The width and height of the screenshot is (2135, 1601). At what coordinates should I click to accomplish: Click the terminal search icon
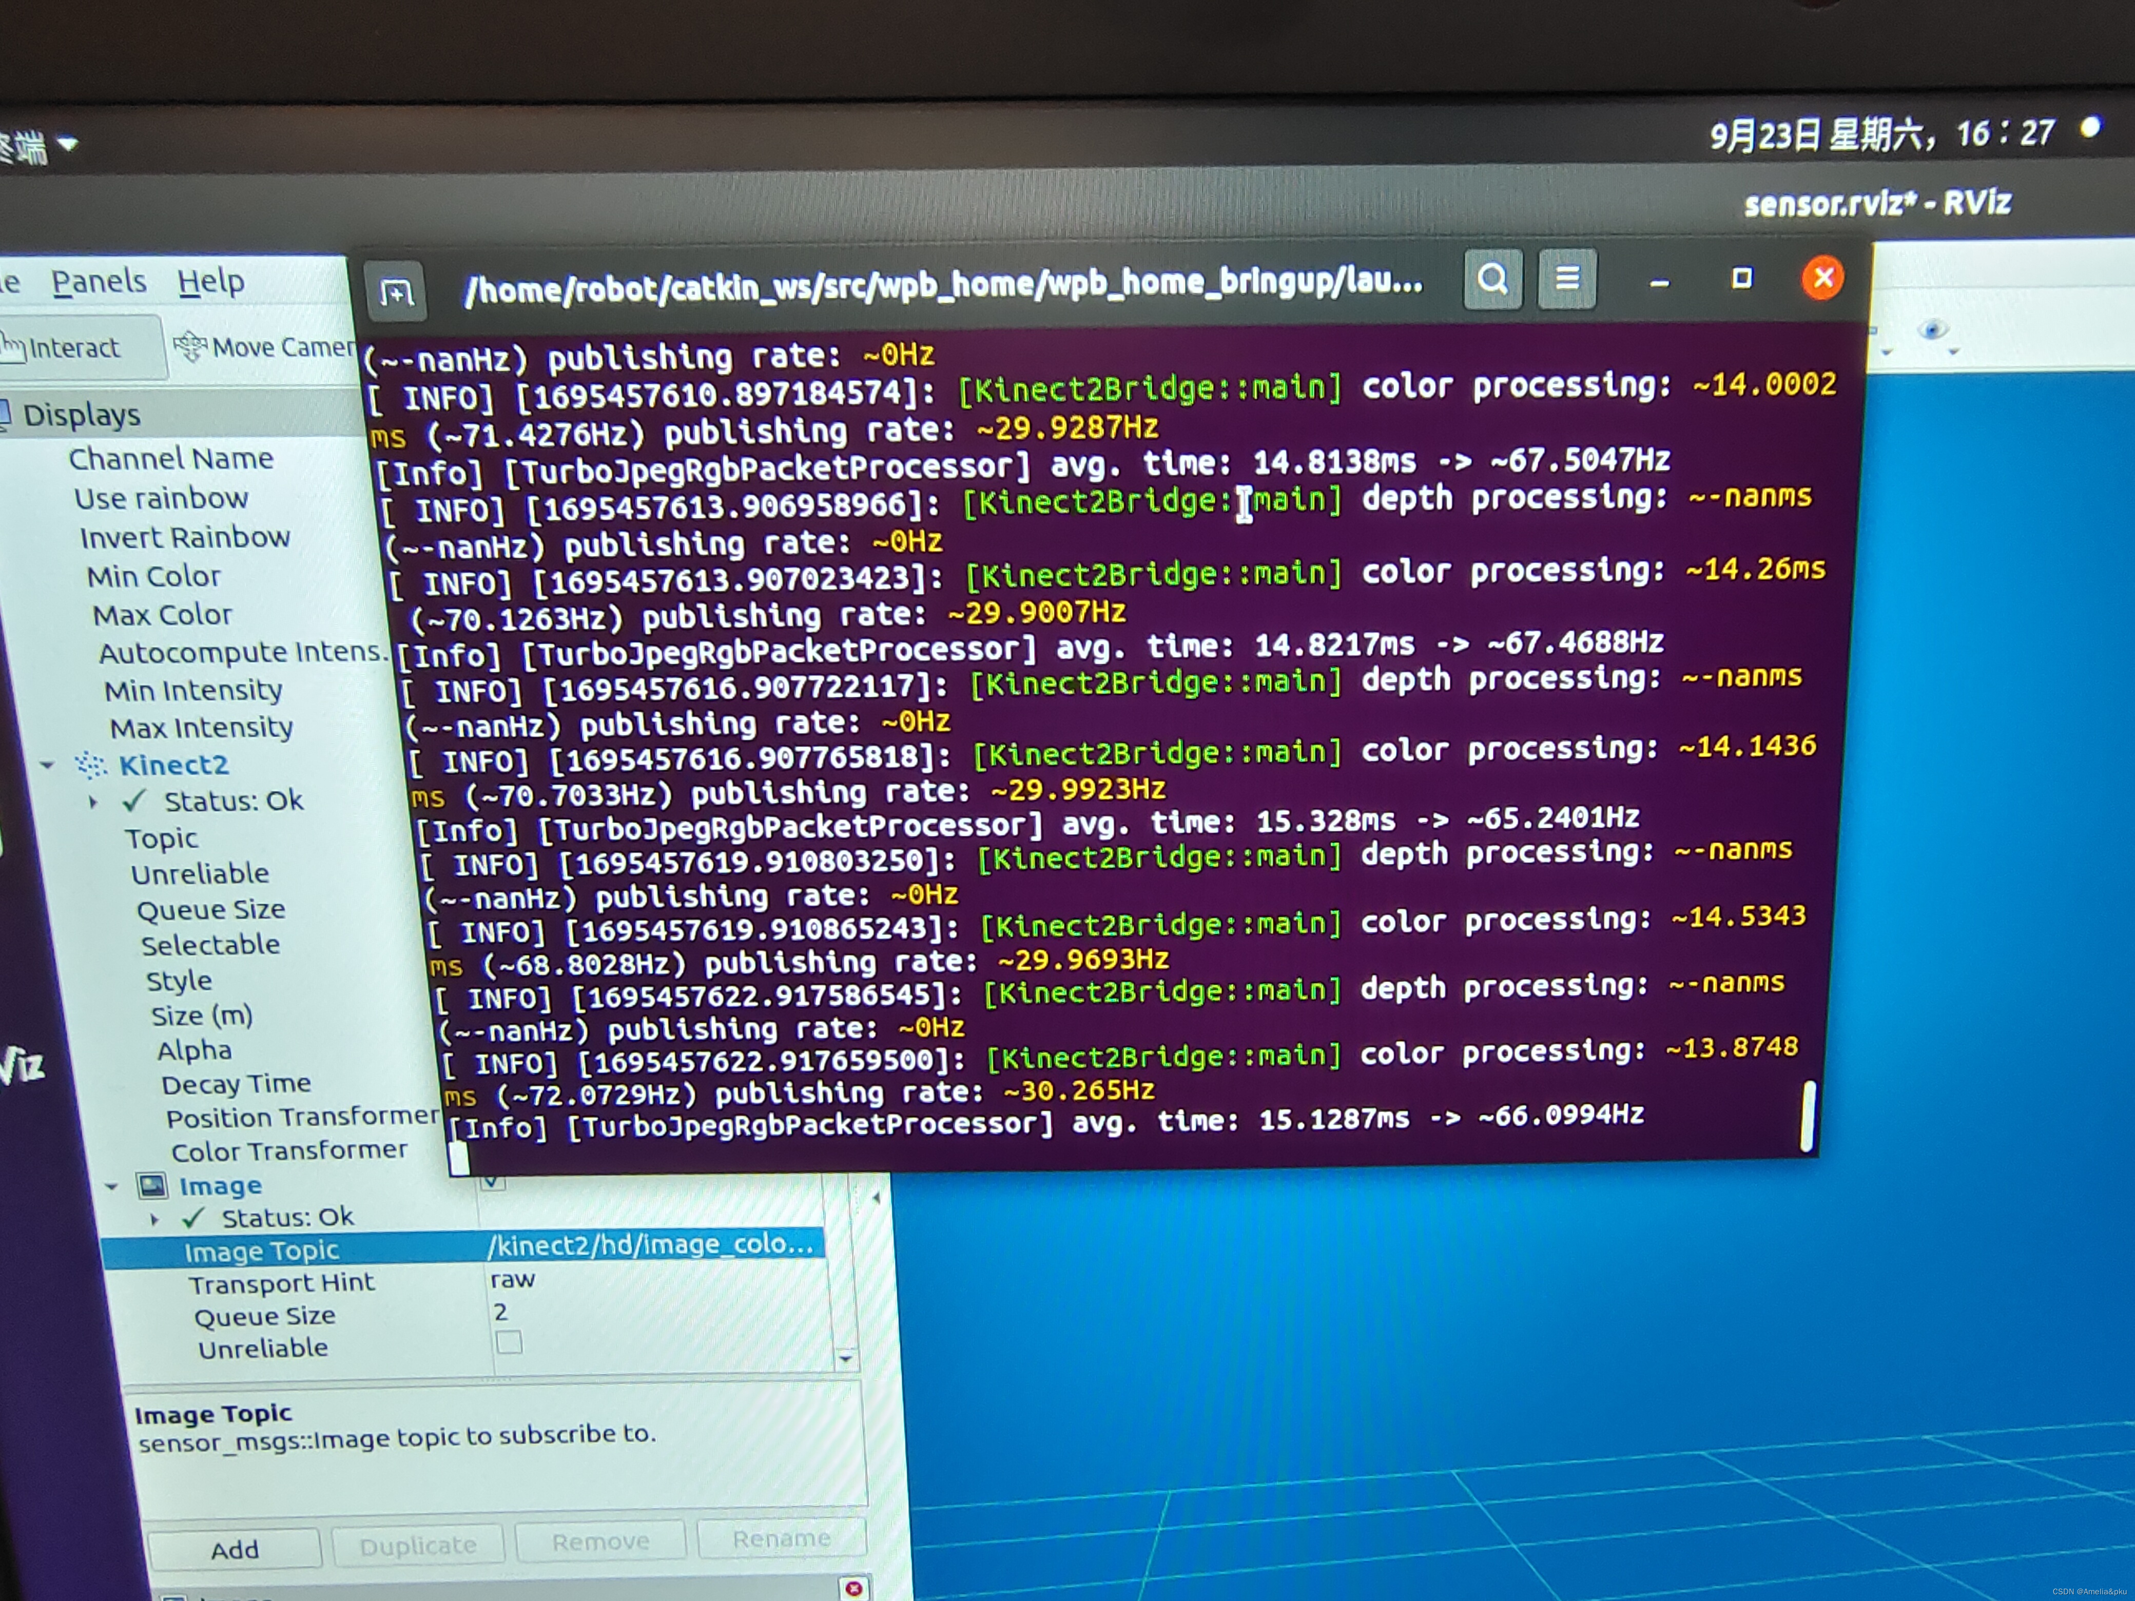tap(1492, 280)
